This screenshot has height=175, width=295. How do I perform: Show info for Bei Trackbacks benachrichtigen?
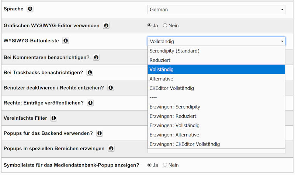[90, 73]
